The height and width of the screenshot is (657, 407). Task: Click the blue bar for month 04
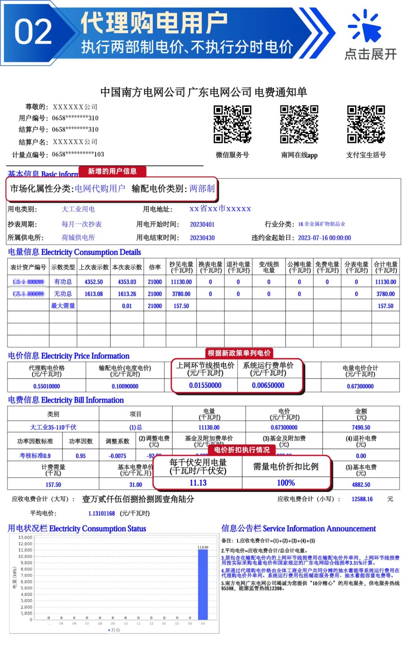tap(203, 584)
